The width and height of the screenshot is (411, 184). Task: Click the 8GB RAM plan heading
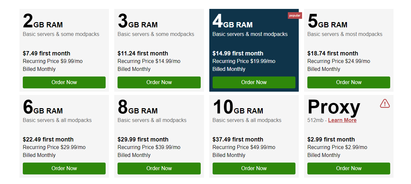(138, 108)
